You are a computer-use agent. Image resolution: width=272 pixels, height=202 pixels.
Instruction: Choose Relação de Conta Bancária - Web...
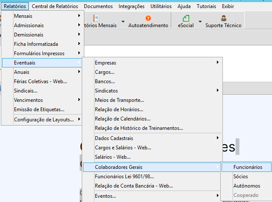[x=152, y=186]
